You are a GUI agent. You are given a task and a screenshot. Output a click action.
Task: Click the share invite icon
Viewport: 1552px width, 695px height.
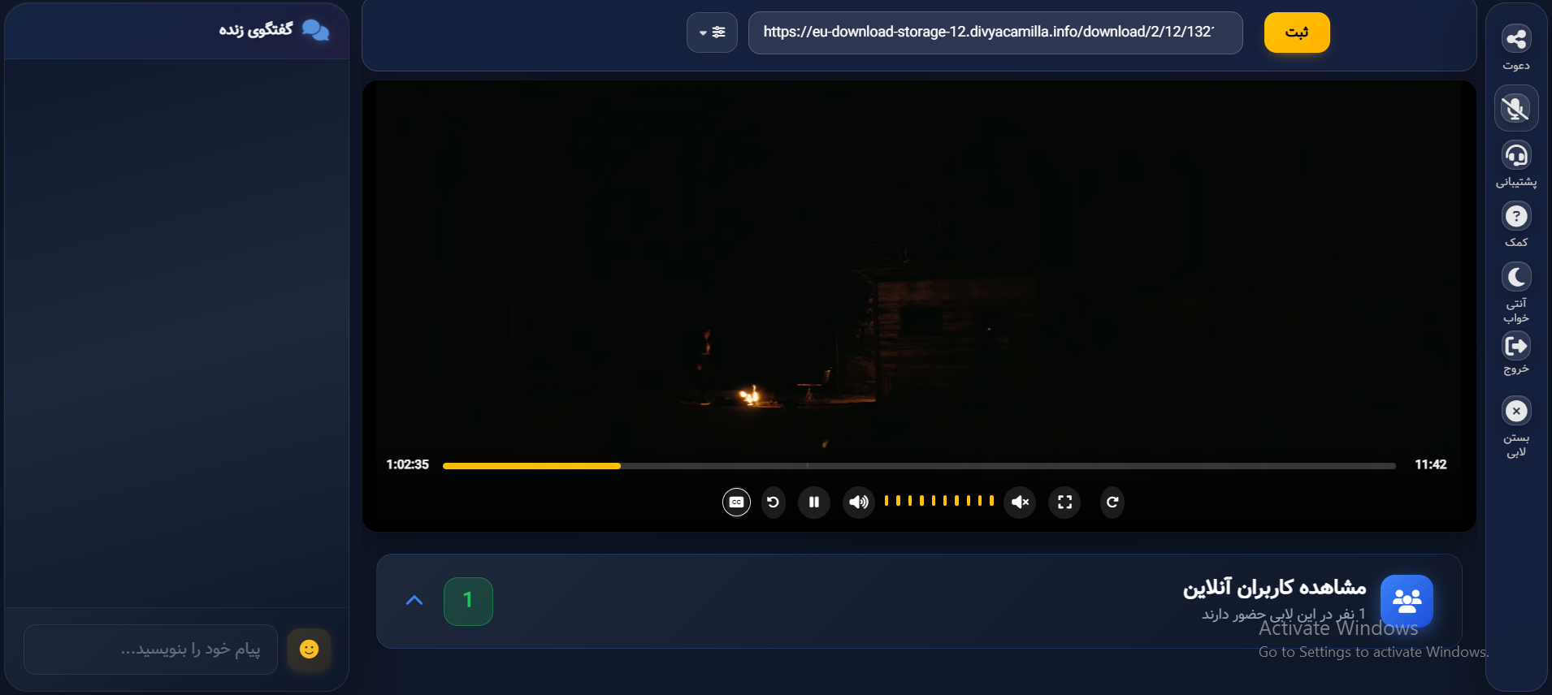tap(1515, 39)
